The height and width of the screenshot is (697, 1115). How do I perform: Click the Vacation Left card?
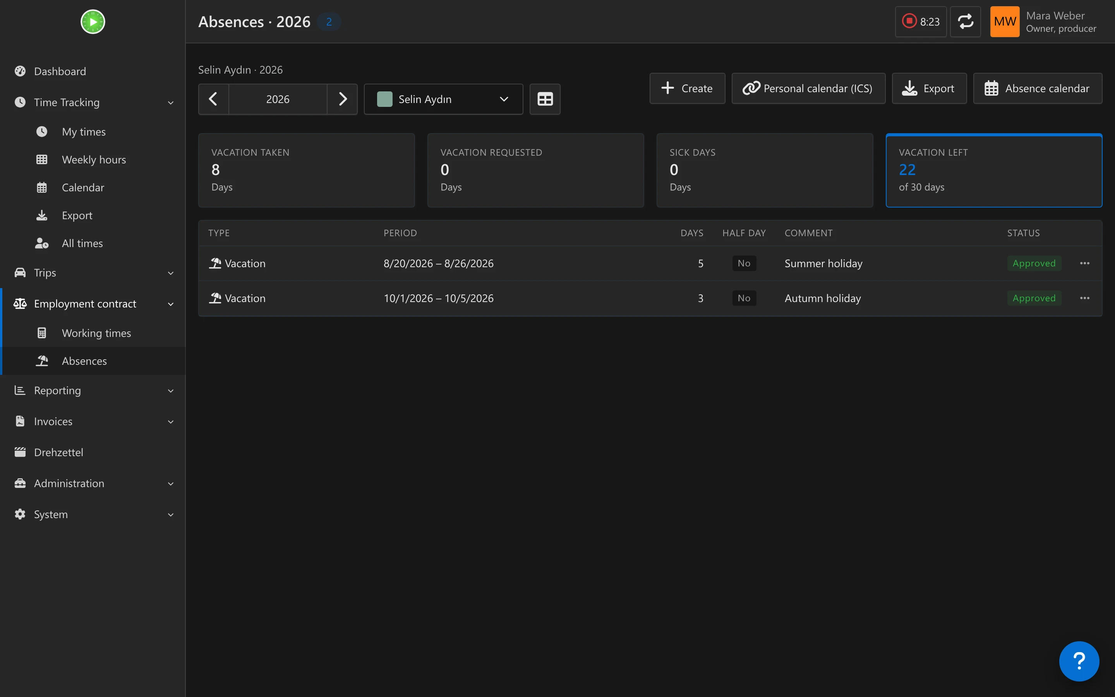(x=994, y=170)
